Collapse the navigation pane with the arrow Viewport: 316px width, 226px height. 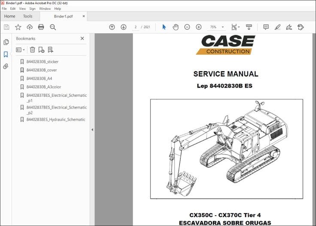click(x=92, y=130)
